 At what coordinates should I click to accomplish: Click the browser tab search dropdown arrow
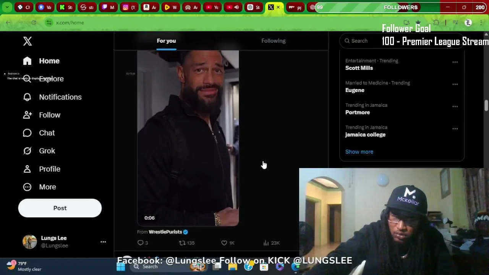(x=7, y=7)
